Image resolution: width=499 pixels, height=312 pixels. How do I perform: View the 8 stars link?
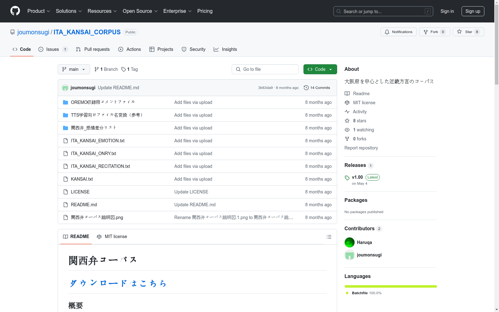point(356,121)
